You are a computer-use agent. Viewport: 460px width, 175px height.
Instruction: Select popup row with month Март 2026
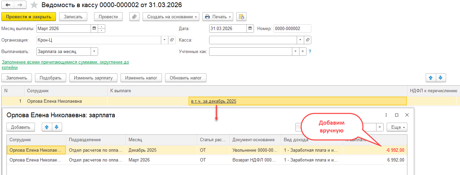[207, 160]
